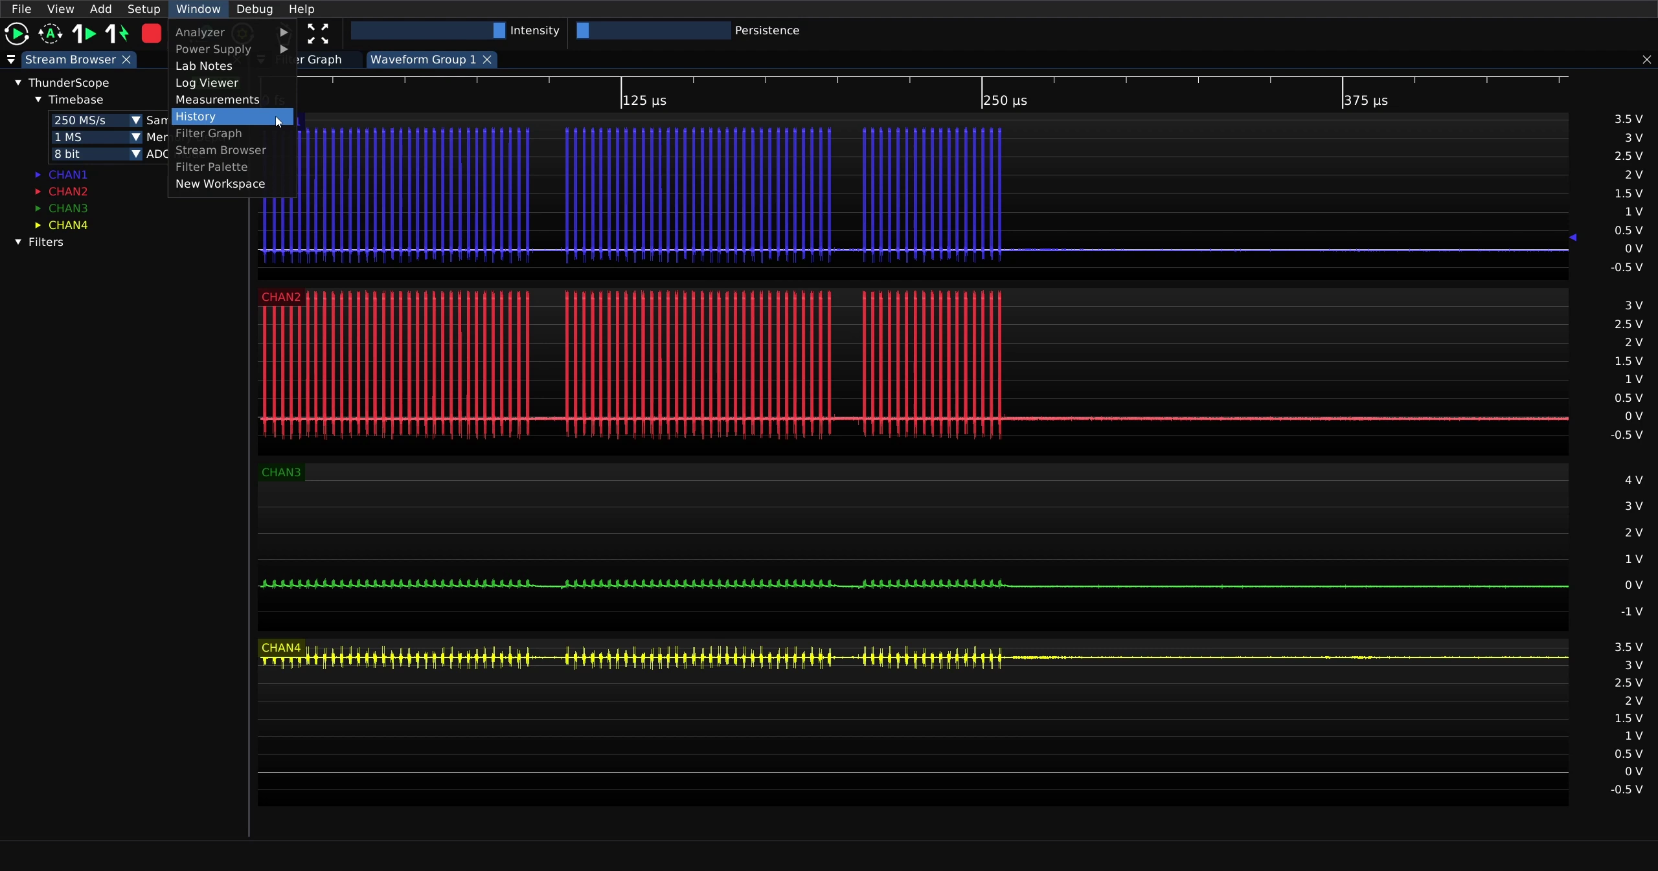Open the Help menu
Image resolution: width=1658 pixels, height=871 pixels.
(x=301, y=9)
